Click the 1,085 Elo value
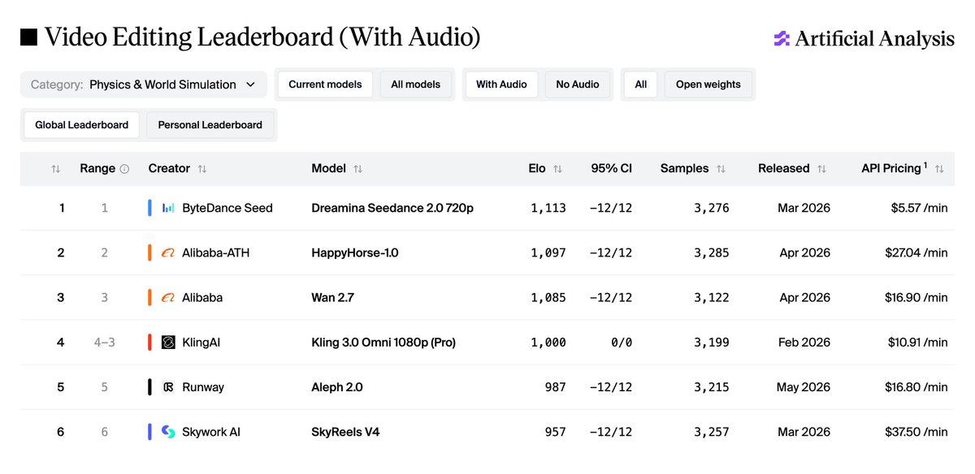The height and width of the screenshot is (474, 975). [x=548, y=297]
